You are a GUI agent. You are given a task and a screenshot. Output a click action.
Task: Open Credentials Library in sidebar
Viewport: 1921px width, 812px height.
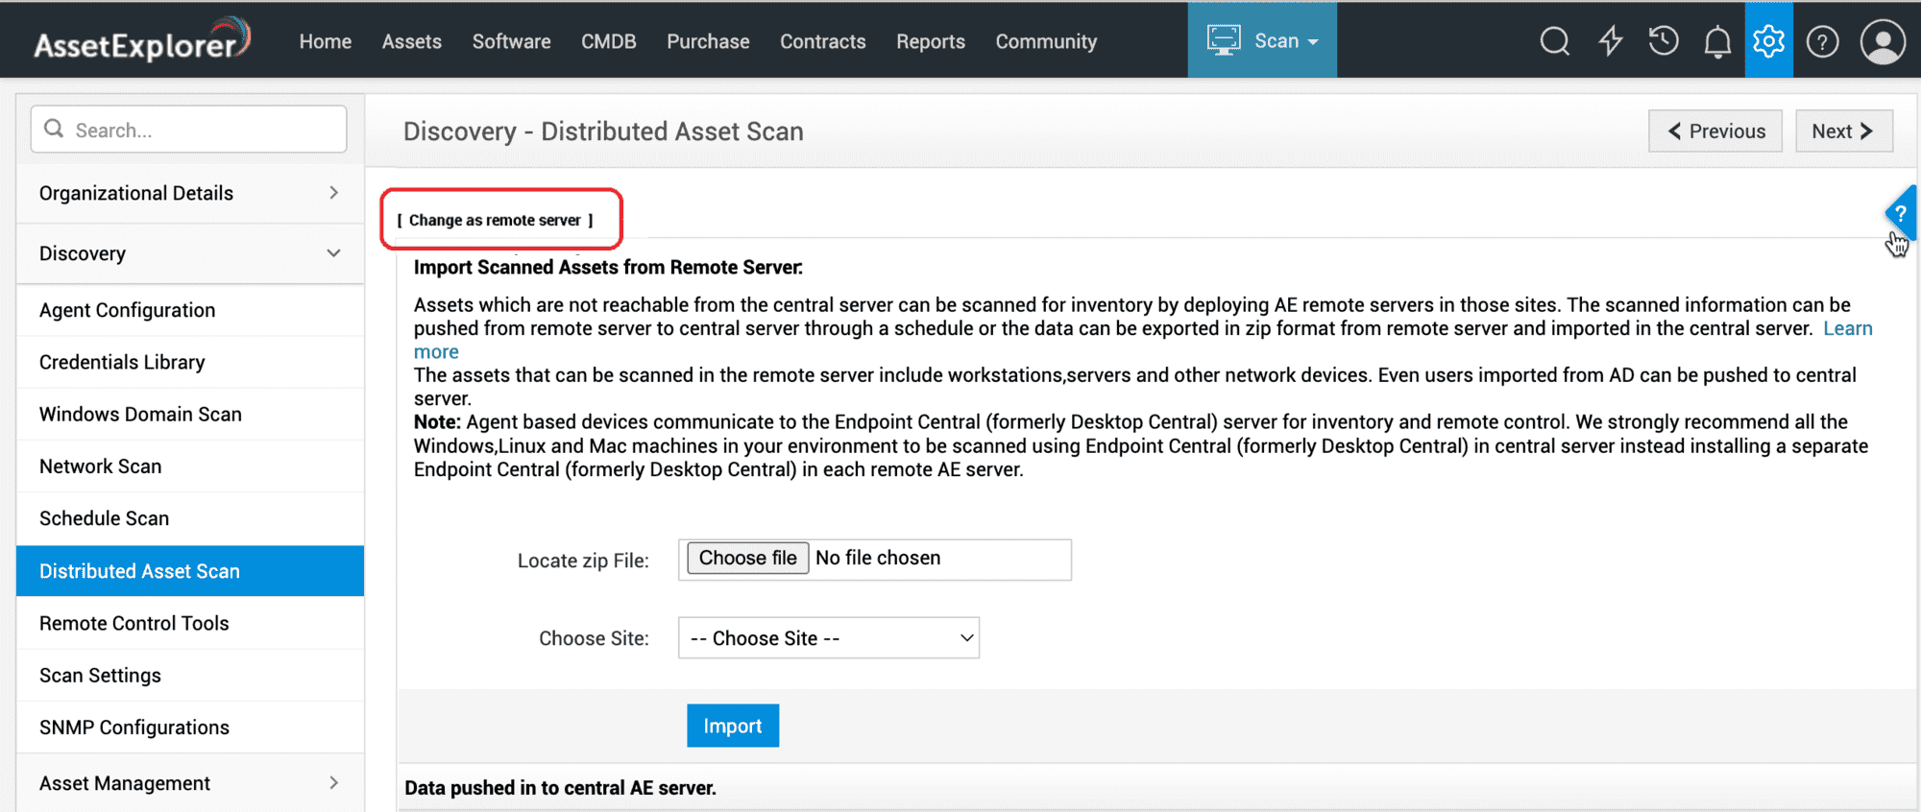[190, 362]
